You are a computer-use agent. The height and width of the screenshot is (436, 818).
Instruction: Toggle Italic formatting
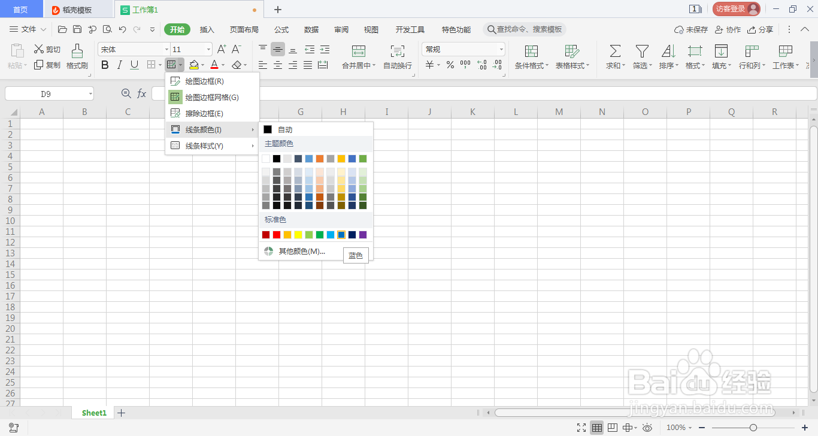click(120, 65)
